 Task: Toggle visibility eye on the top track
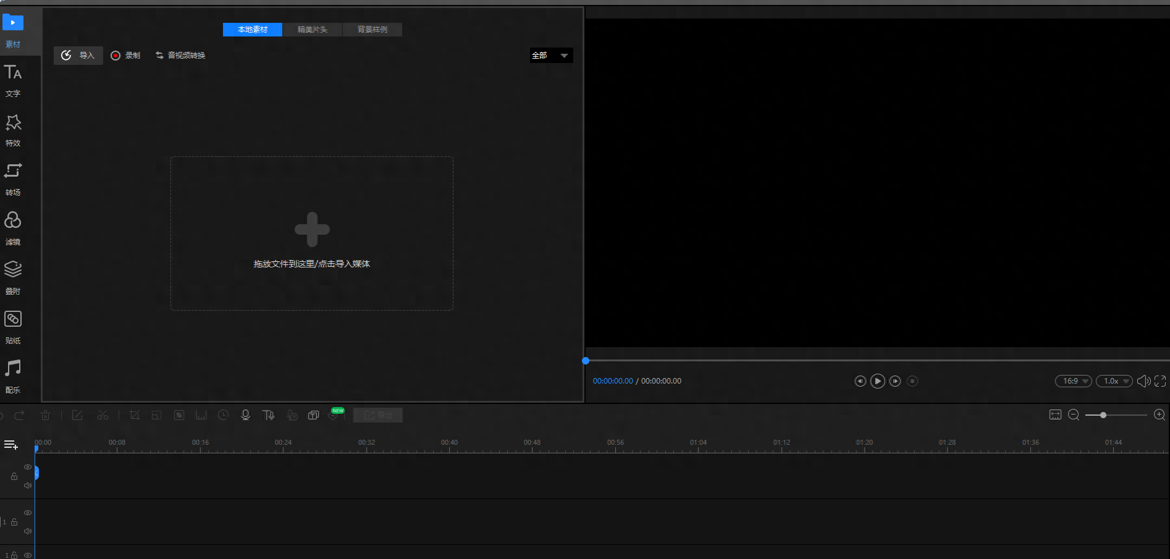point(28,467)
